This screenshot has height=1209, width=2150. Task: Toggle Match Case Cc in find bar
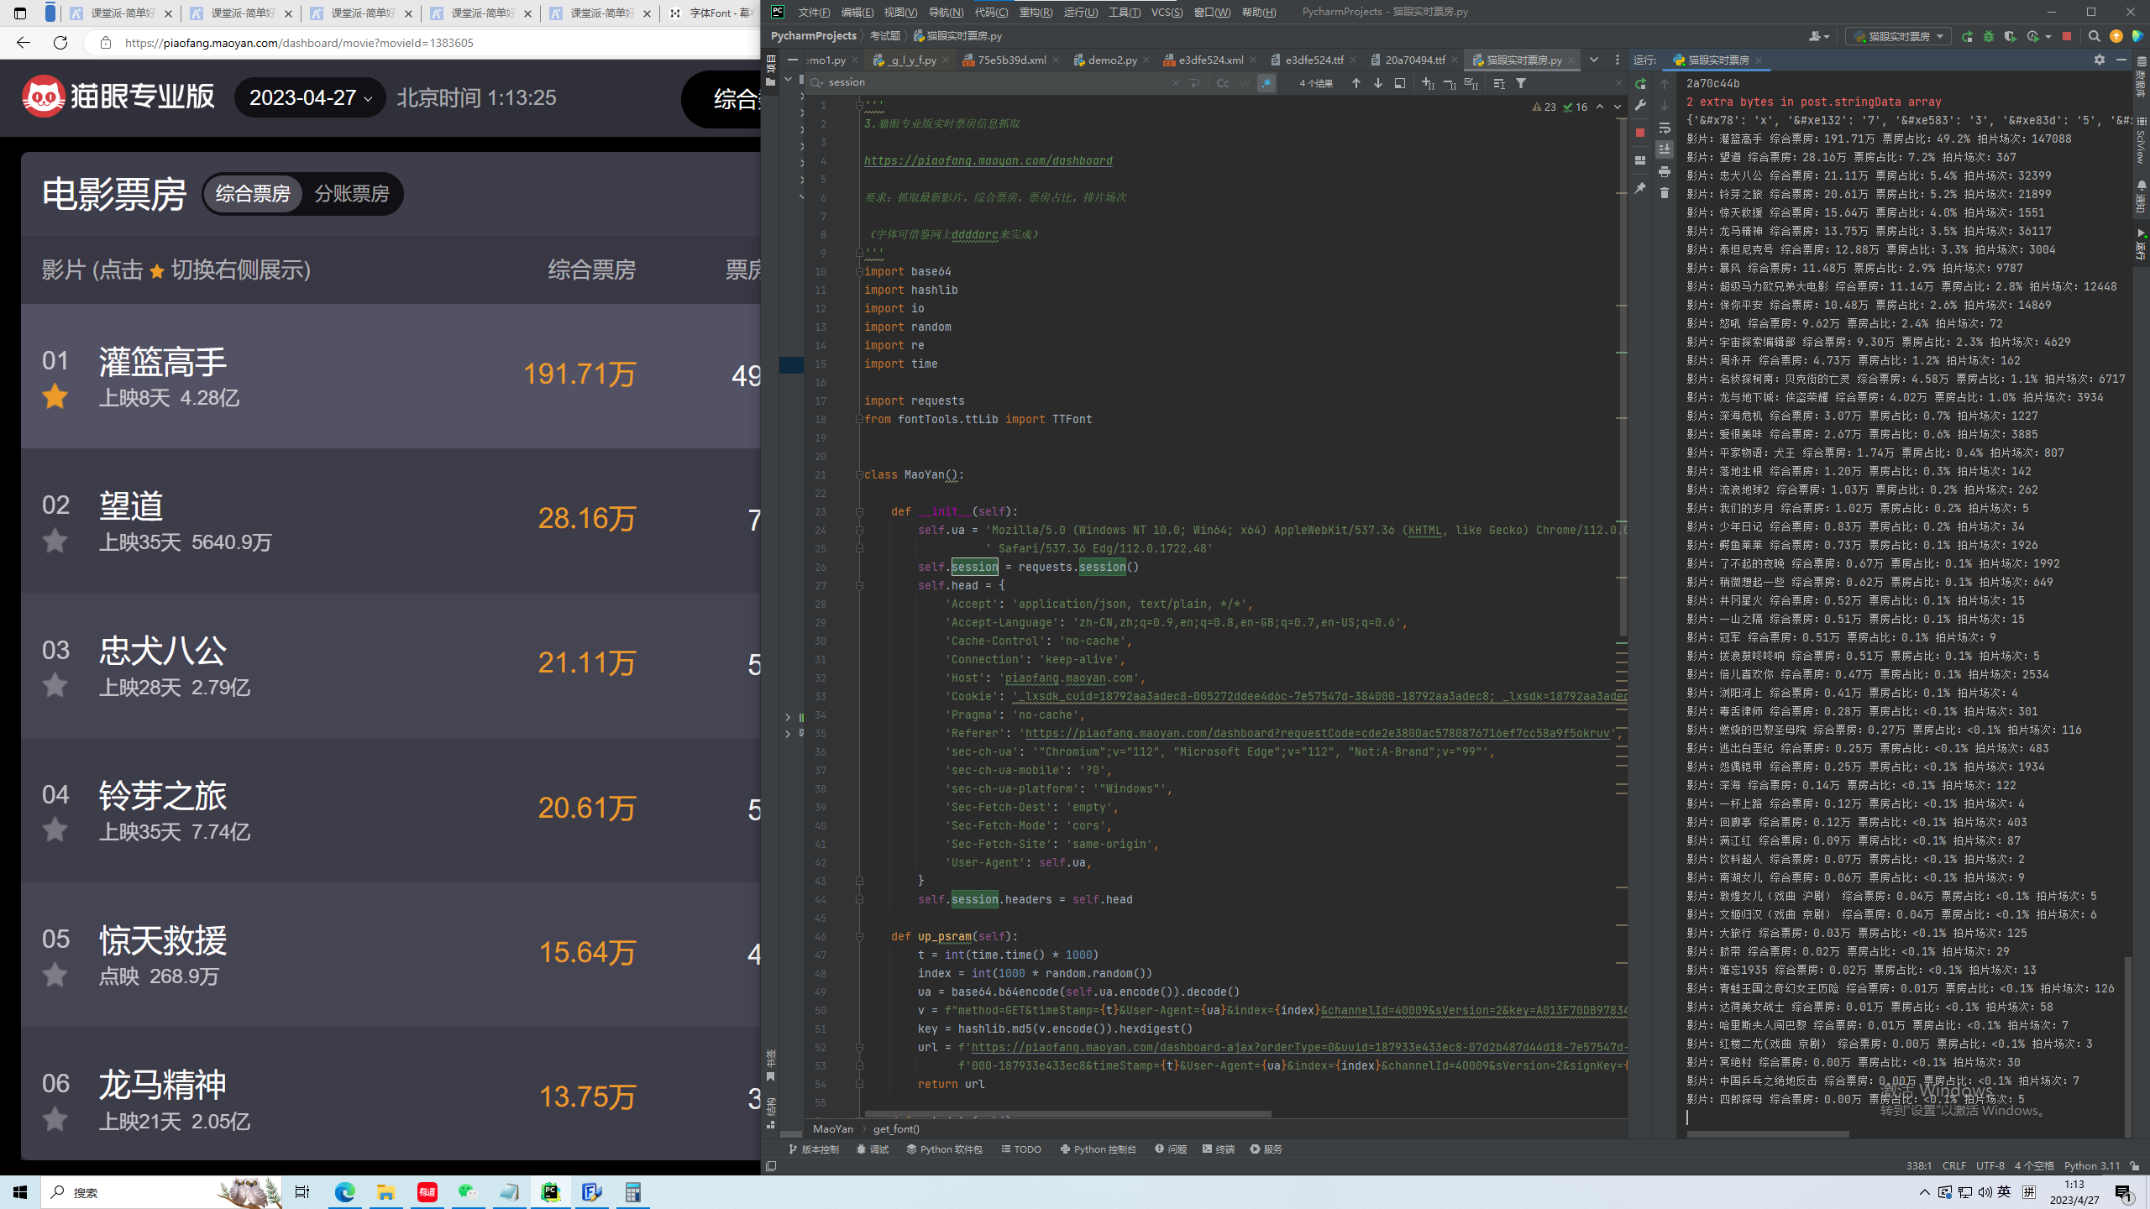click(1223, 83)
